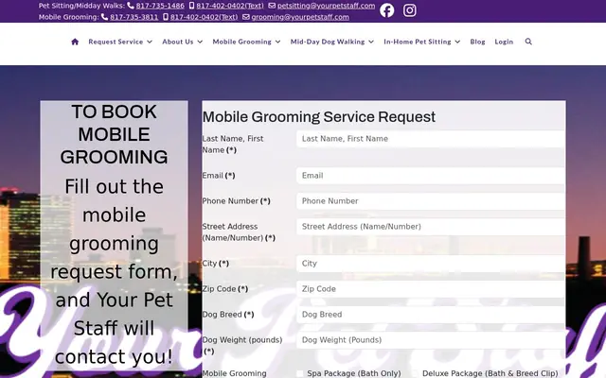Check the Deluxe Package (Bath & Breed Clip) box
606x378 pixels.
pos(415,373)
